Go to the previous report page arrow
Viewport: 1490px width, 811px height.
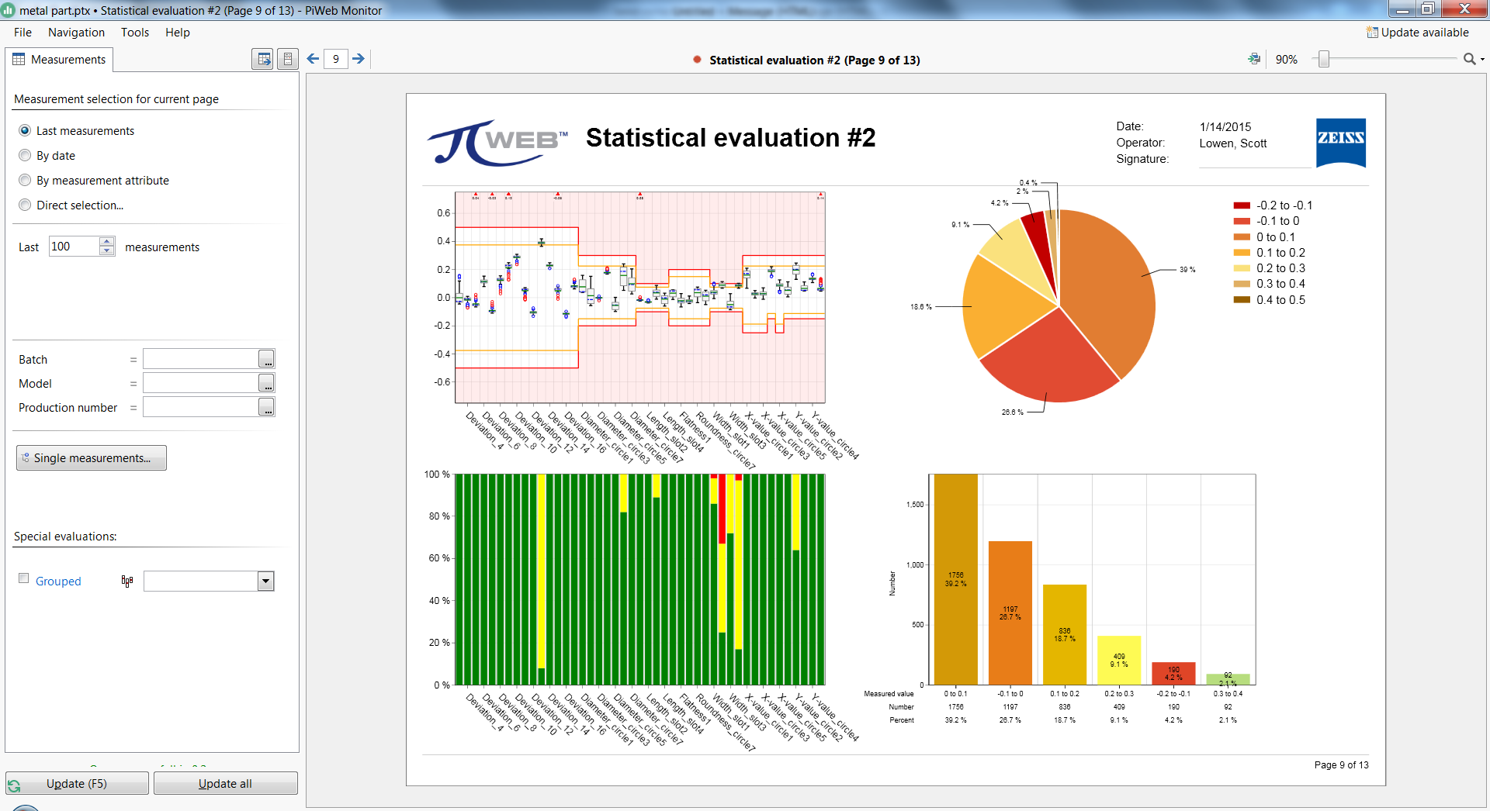(x=313, y=59)
